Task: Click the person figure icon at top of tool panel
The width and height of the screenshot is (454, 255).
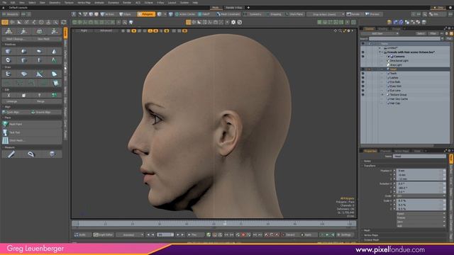Action: tap(9, 31)
